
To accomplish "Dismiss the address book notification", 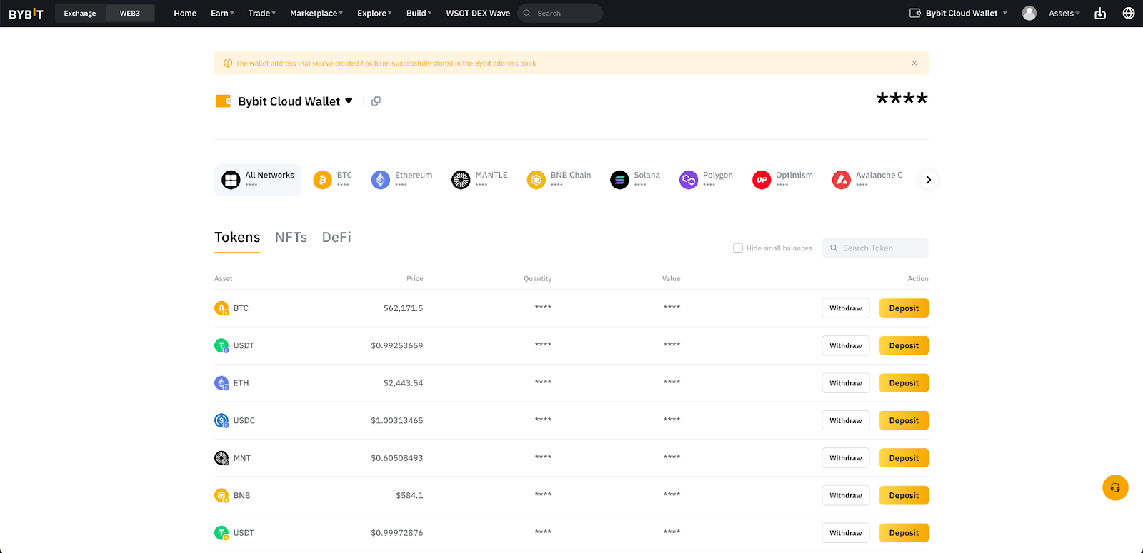I will point(914,63).
